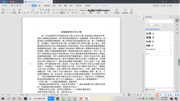Click the Paste clipboard icon

pos(3,10)
